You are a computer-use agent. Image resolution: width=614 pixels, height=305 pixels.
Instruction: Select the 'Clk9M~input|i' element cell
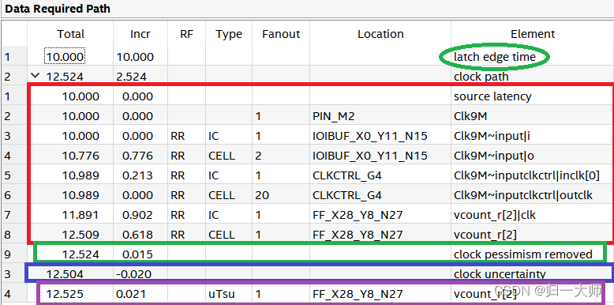click(x=492, y=136)
